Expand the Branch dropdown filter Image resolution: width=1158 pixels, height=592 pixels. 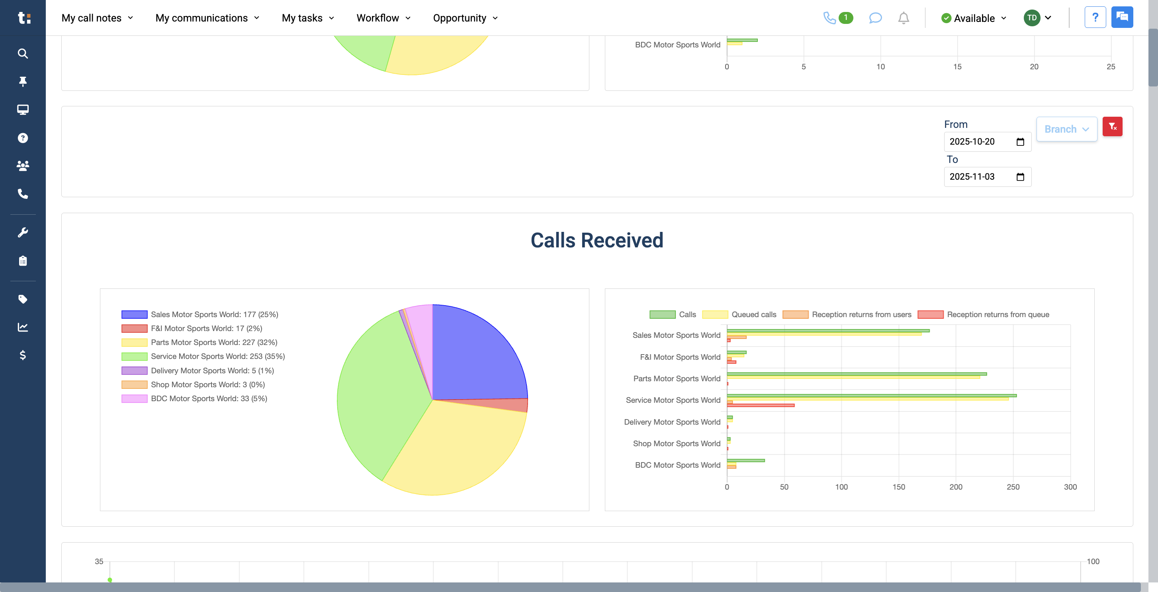(1066, 129)
